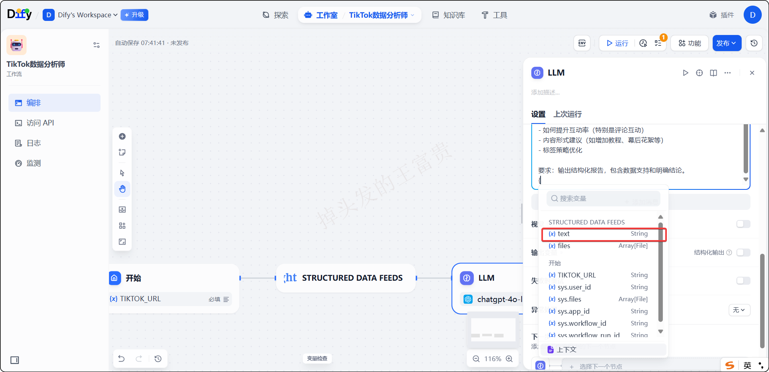The width and height of the screenshot is (769, 372).
Task: Select the hand pan mode tool
Action: click(x=122, y=189)
